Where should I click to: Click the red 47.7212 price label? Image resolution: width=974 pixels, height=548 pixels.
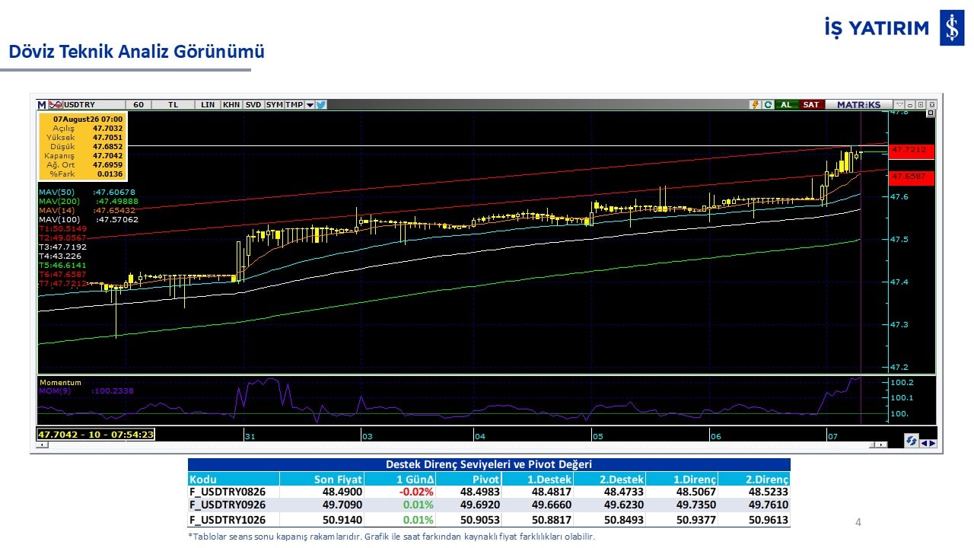(912, 150)
